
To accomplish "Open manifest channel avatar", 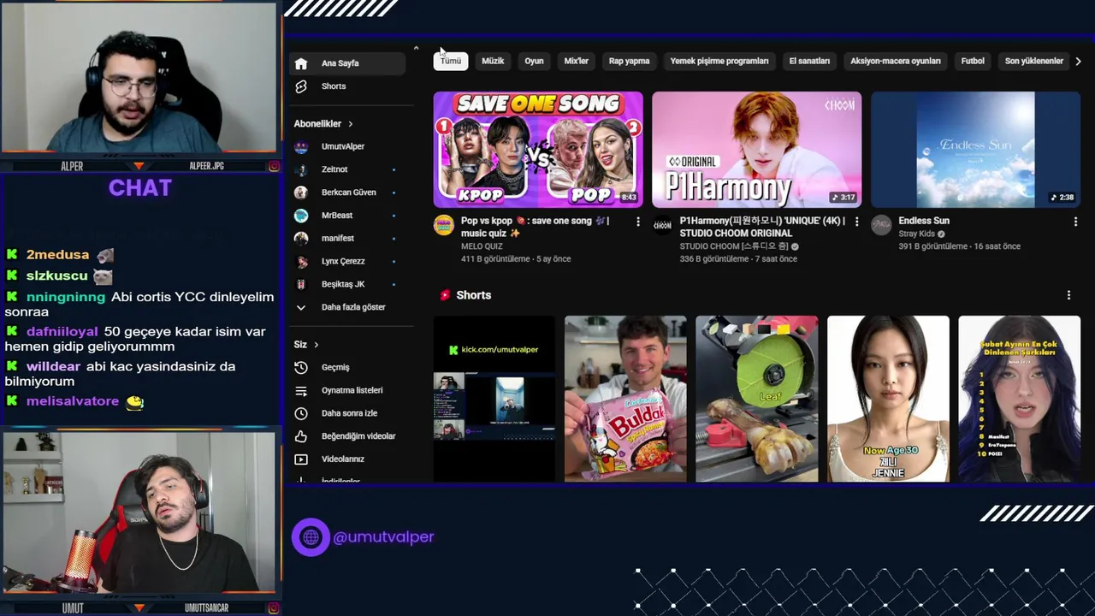I will pyautogui.click(x=301, y=238).
